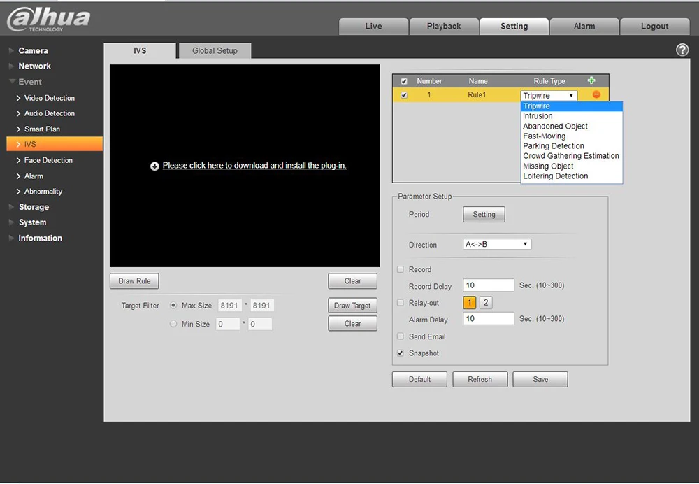Uncheck the Rule1 row checkbox
Screen dimensions: 699x484
tap(404, 95)
